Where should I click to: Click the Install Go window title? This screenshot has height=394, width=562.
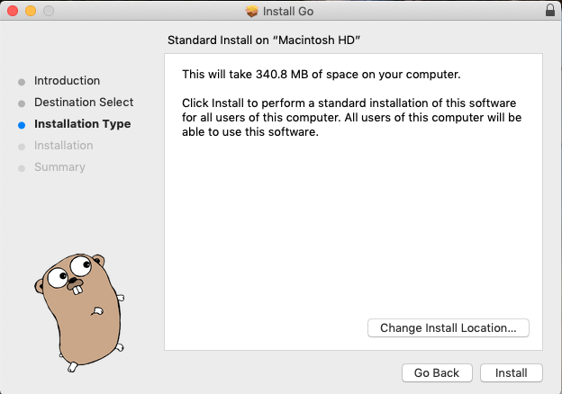tap(288, 11)
